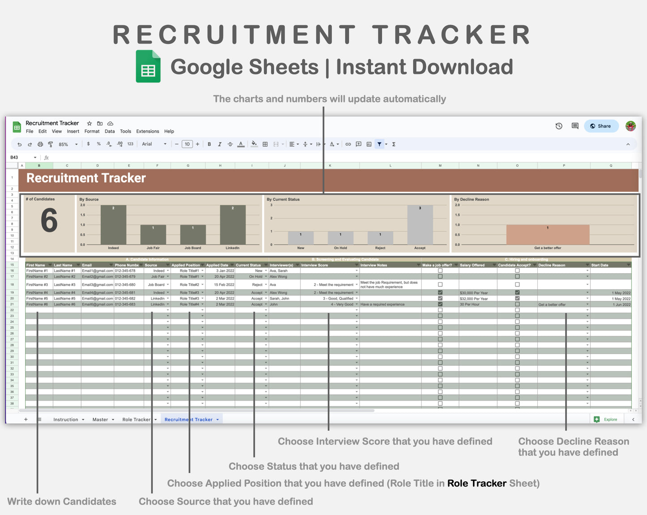The image size is (647, 515).
Task: Check Make a job offer for FirstName #2
Action: tap(440, 276)
